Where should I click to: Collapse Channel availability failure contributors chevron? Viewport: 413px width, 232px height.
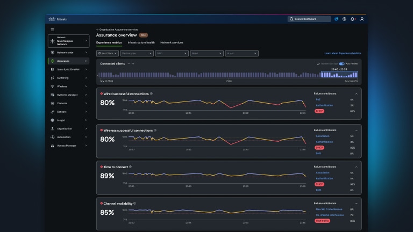(357, 204)
